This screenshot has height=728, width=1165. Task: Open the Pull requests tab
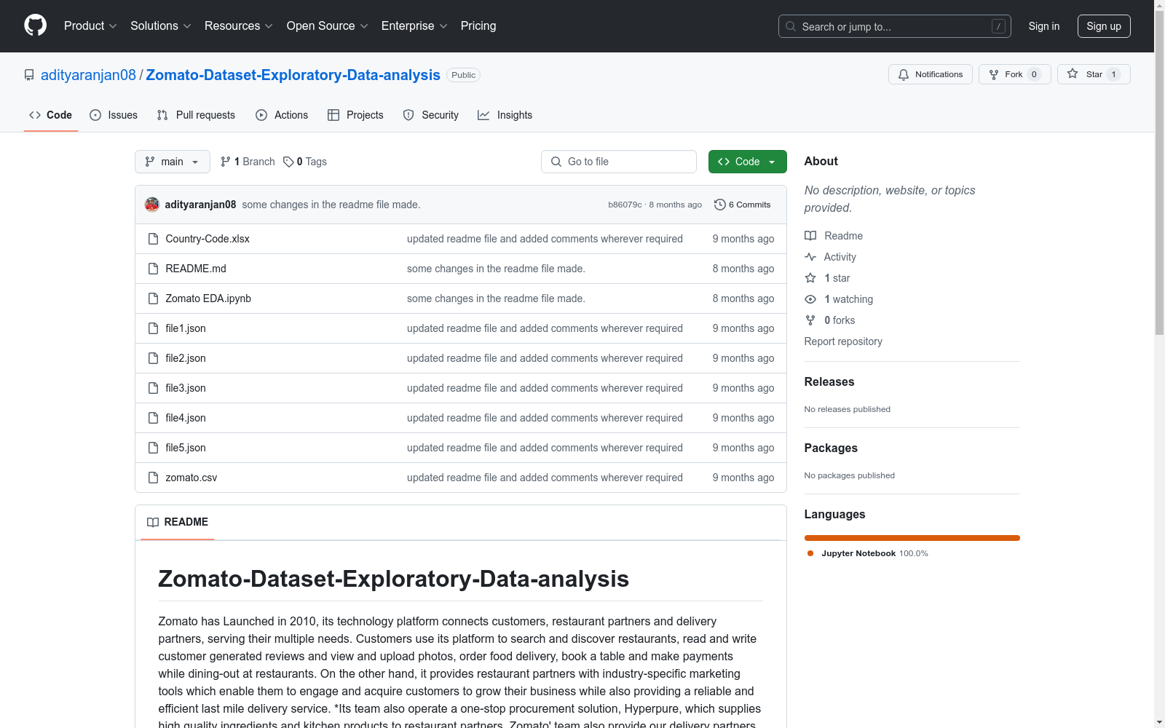click(196, 115)
